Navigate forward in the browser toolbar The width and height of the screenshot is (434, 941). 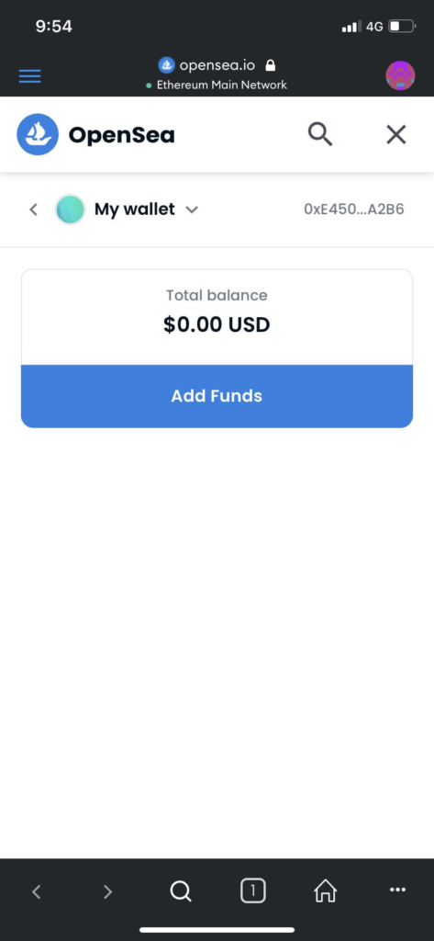pos(108,891)
